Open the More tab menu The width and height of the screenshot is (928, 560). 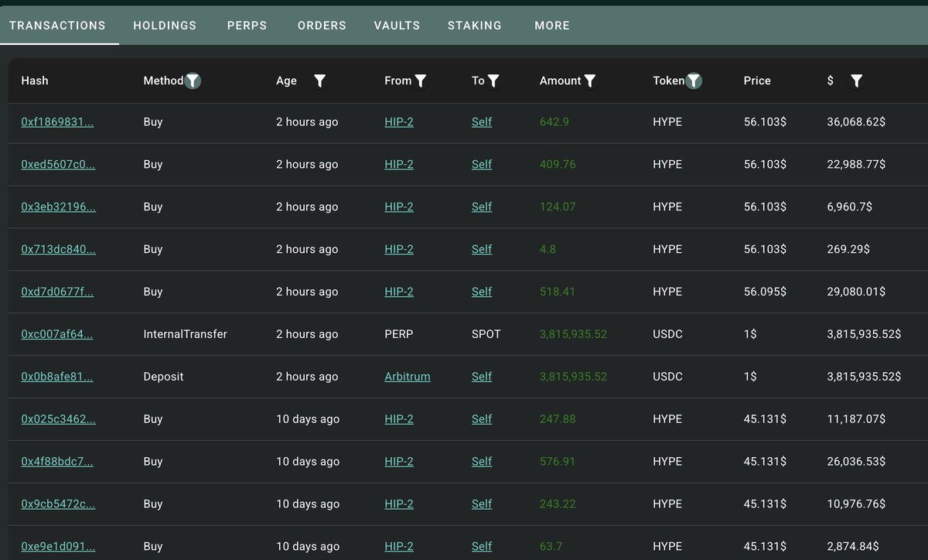(x=552, y=26)
